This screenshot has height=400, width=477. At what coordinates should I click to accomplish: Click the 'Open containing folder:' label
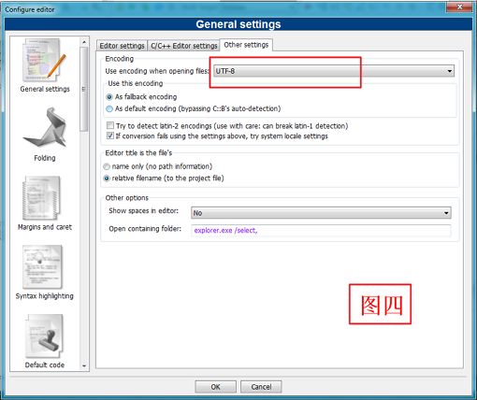pos(145,229)
